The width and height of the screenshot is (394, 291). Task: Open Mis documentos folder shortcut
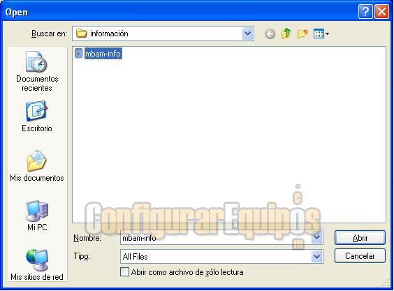pyautogui.click(x=37, y=165)
